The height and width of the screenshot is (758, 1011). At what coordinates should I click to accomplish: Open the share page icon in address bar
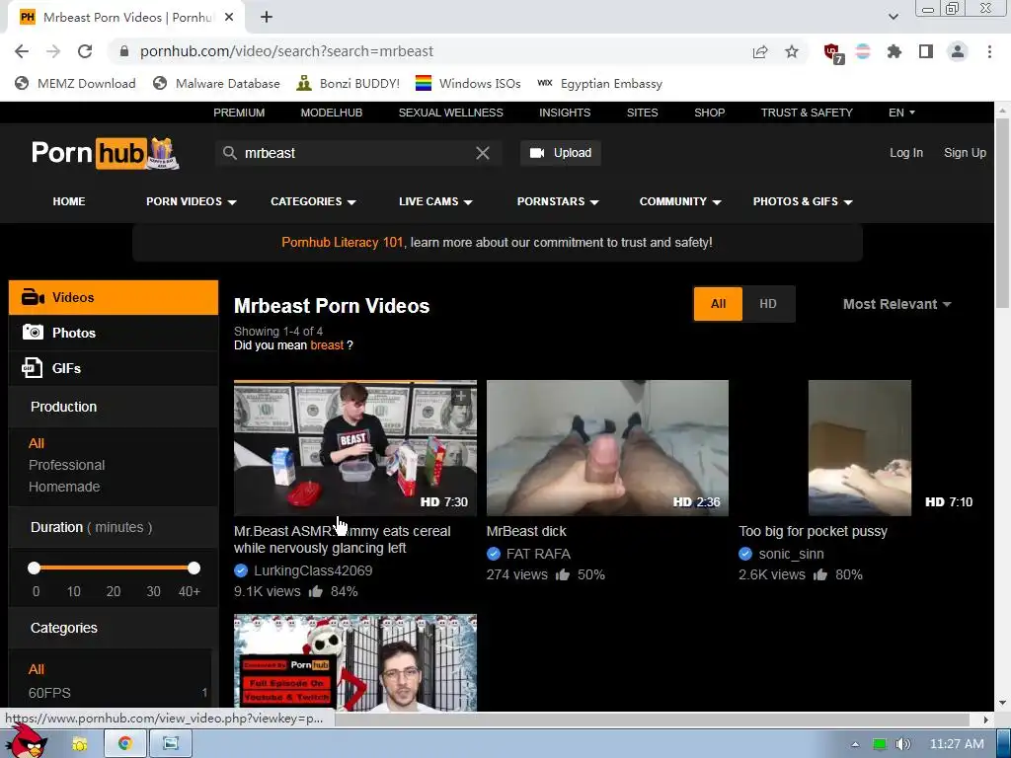click(x=760, y=51)
